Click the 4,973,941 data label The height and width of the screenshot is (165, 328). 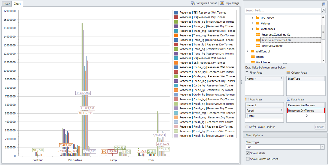pyautogui.click(x=159, y=135)
